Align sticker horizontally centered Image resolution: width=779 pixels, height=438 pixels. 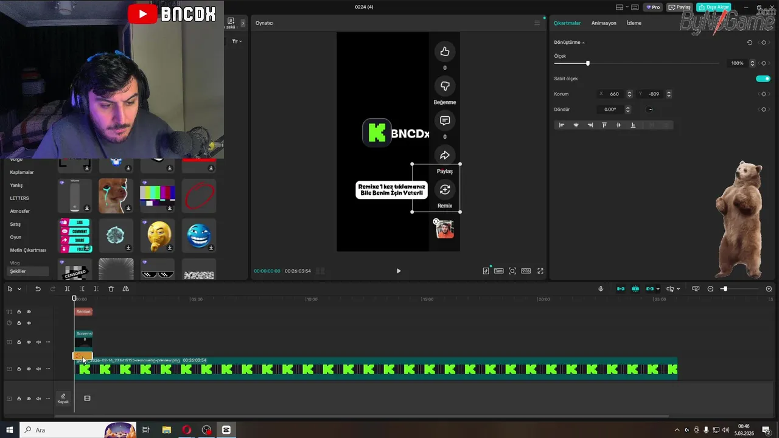[x=576, y=125]
